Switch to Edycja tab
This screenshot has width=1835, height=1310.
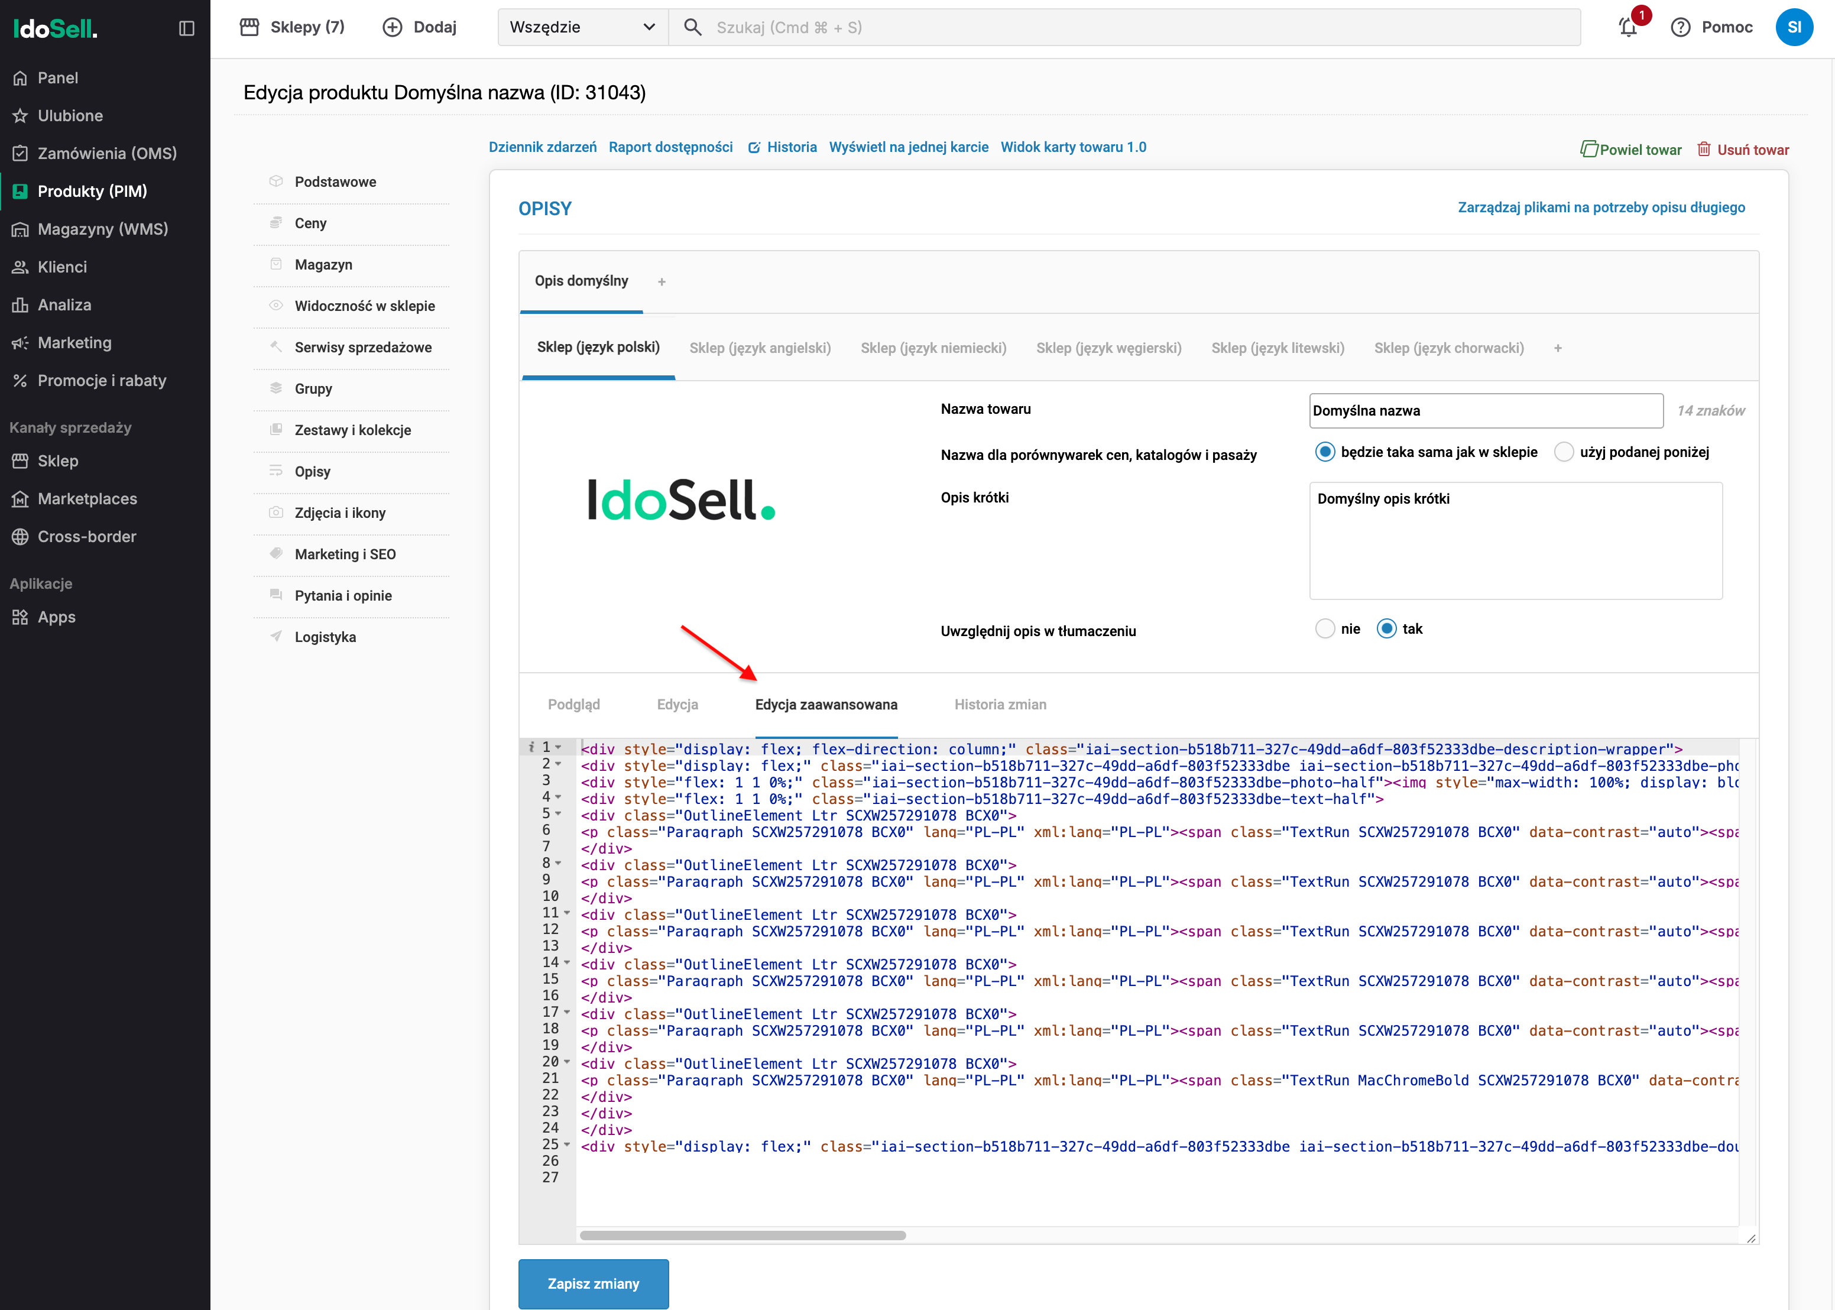(x=677, y=704)
